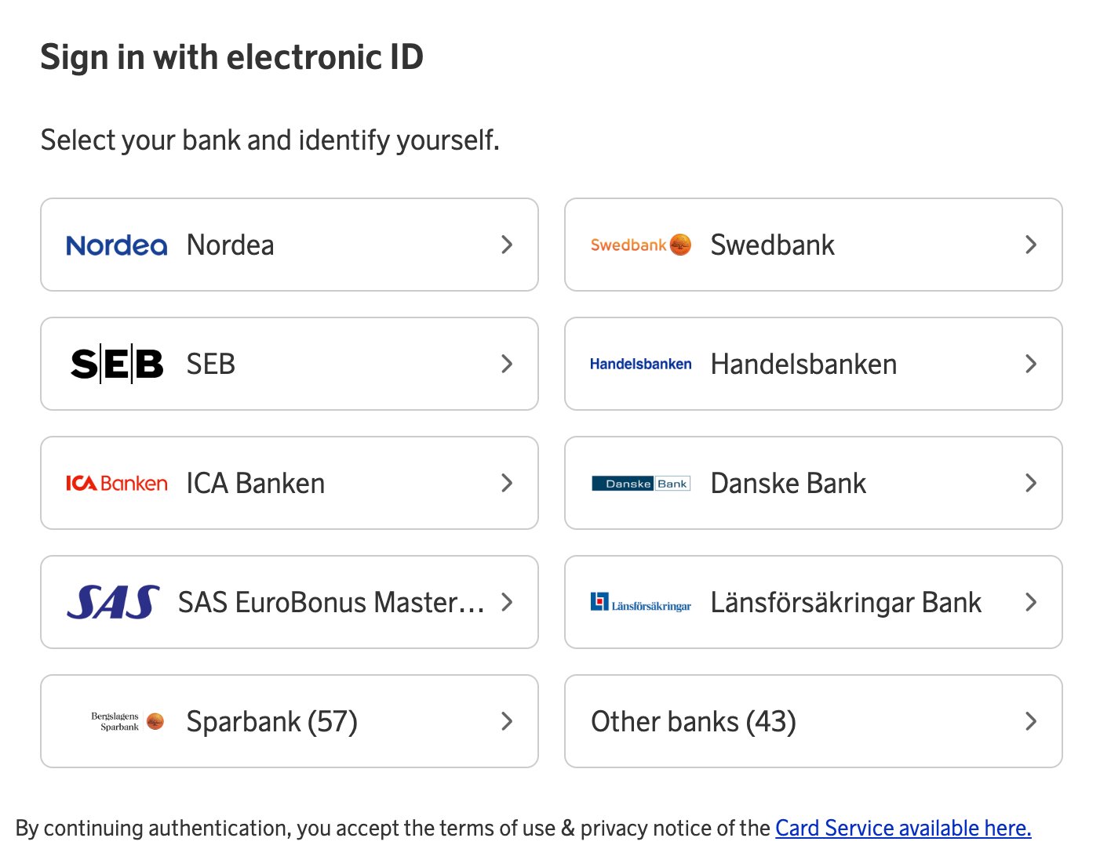Expand the Nordea row chevron
The image size is (1100, 856).
(508, 245)
